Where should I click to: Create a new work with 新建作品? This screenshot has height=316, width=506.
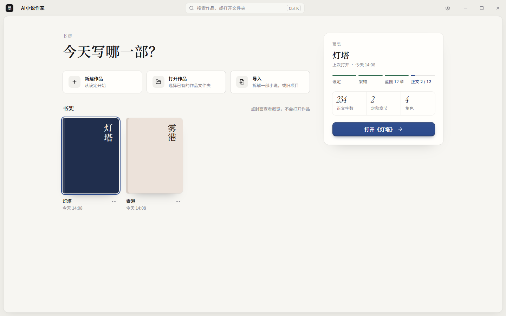[x=102, y=82]
